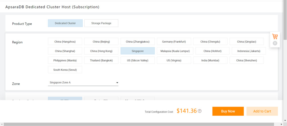The width and height of the screenshot is (287, 126).
Task: Select the Singapore region option
Action: tap(137, 51)
